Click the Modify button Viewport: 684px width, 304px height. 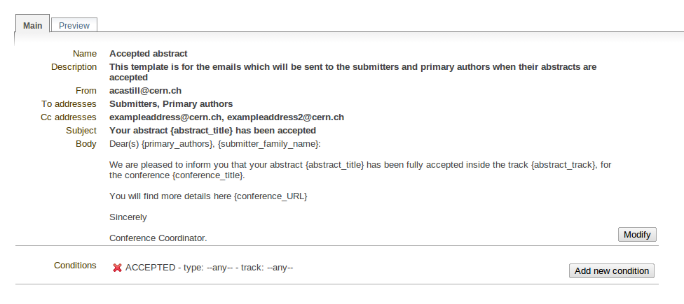pyautogui.click(x=637, y=234)
